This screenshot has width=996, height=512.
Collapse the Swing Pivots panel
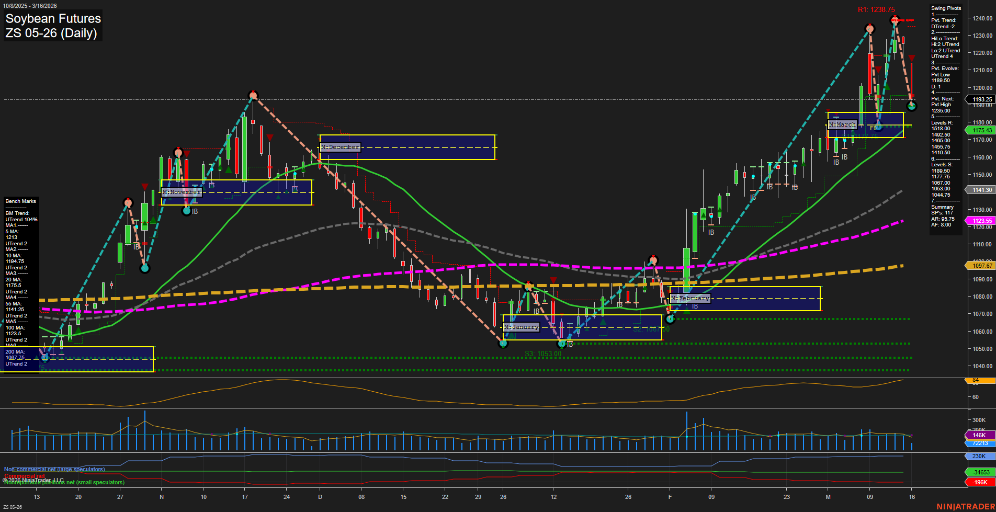[945, 8]
